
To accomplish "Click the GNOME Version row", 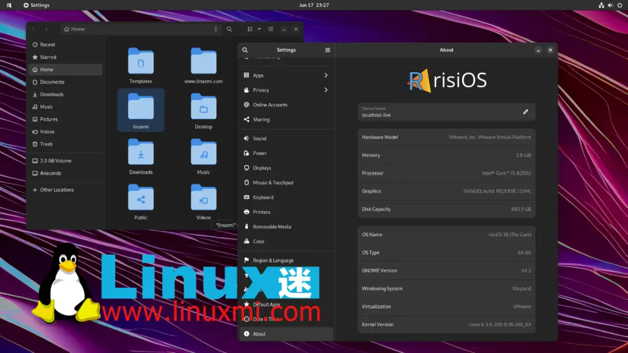I will point(446,271).
